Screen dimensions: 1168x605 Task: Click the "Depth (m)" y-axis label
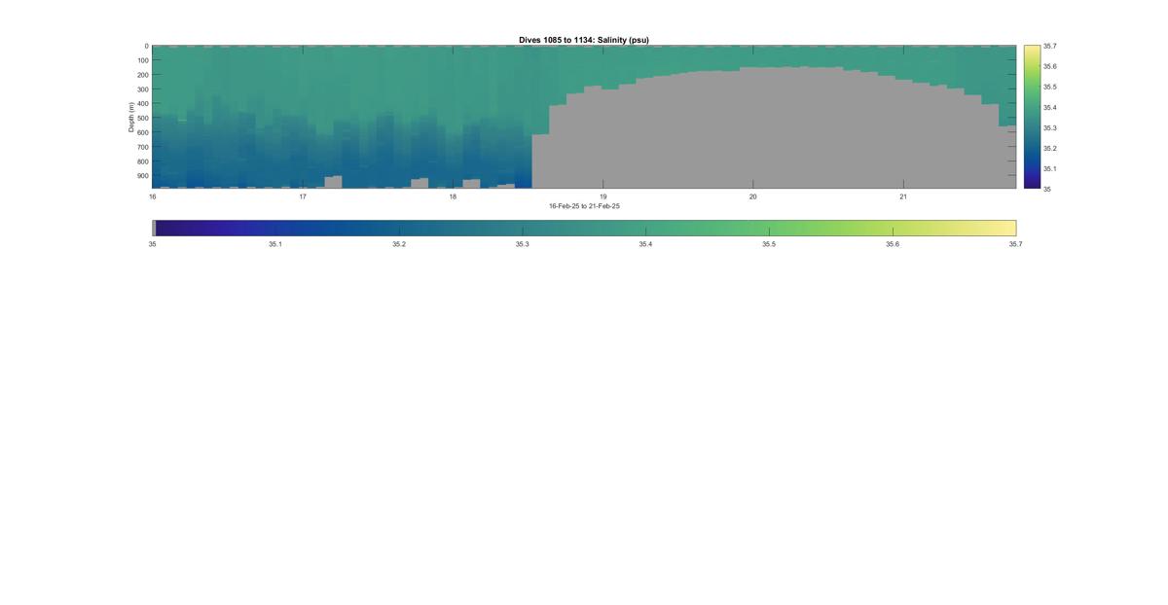pyautogui.click(x=130, y=117)
